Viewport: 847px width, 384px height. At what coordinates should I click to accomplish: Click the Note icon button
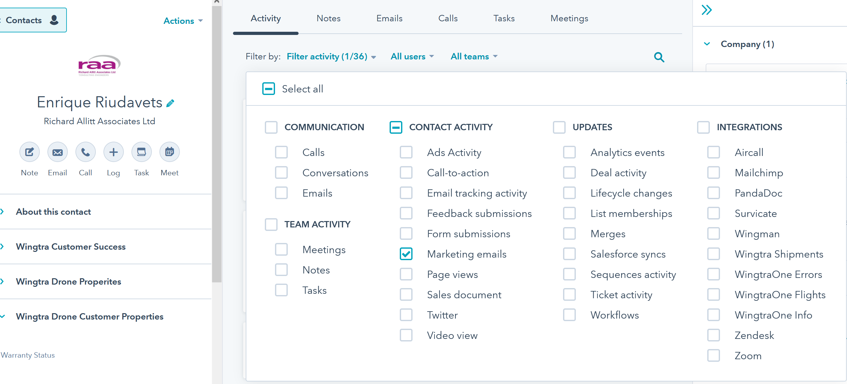point(29,152)
